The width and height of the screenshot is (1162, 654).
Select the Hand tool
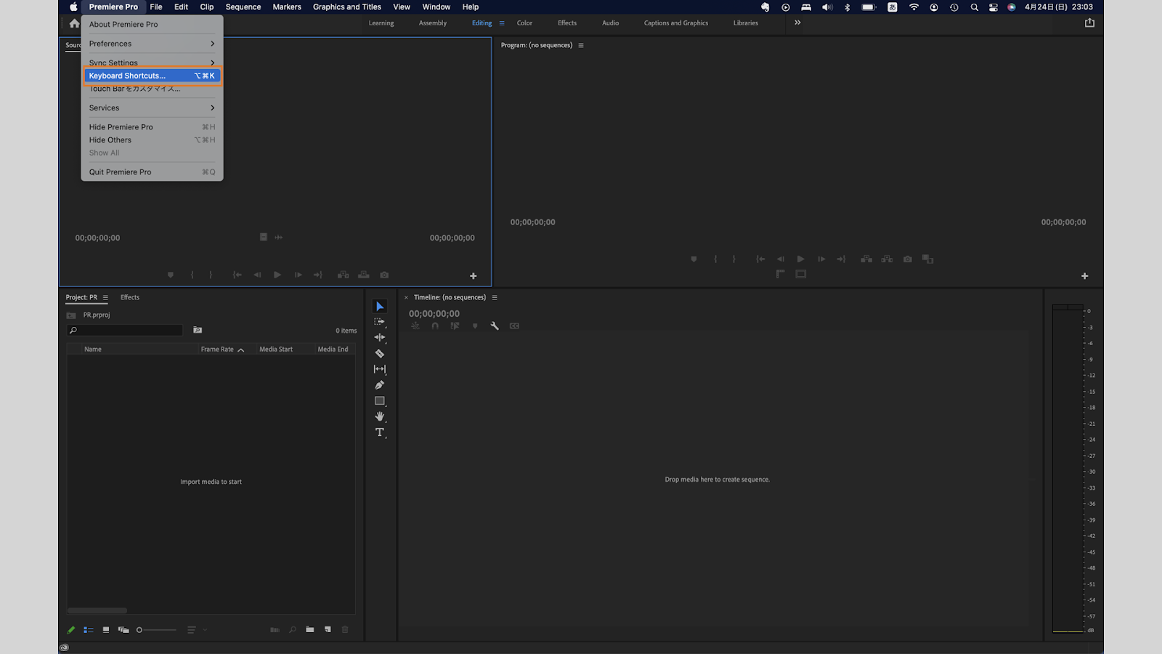click(380, 416)
